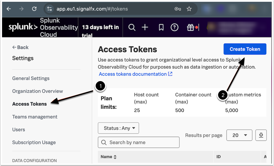Reload the page with the refresh icon
Viewport: 274px width, 166px height.
pyautogui.click(x=34, y=9)
